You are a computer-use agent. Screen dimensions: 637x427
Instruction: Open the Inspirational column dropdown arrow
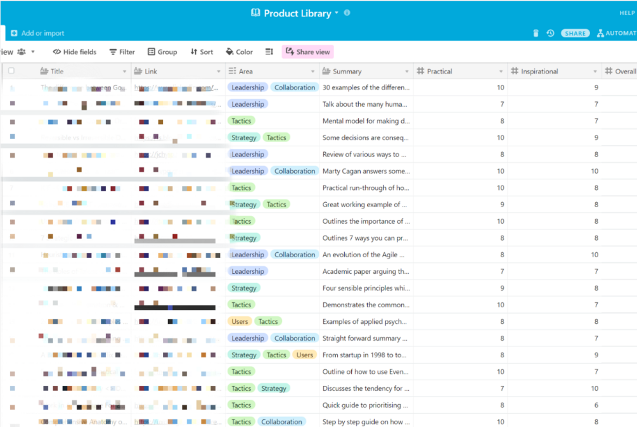595,72
